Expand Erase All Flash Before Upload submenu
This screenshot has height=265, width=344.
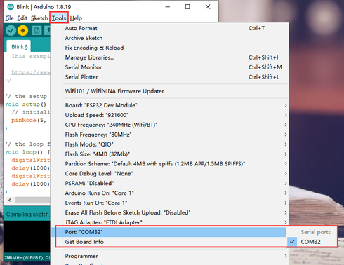pos(169,212)
